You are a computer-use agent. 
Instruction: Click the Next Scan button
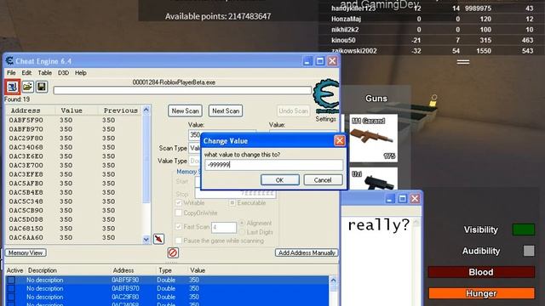pos(226,111)
